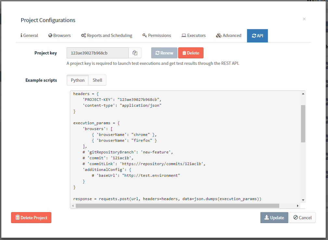Click the 'Example scripts' label

pyautogui.click(x=41, y=80)
